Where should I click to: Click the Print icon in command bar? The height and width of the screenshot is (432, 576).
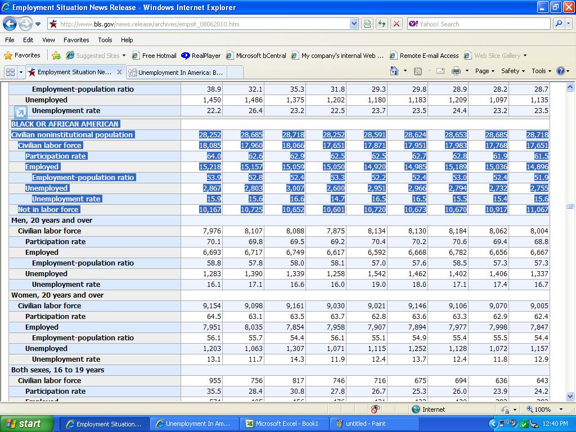tap(456, 71)
